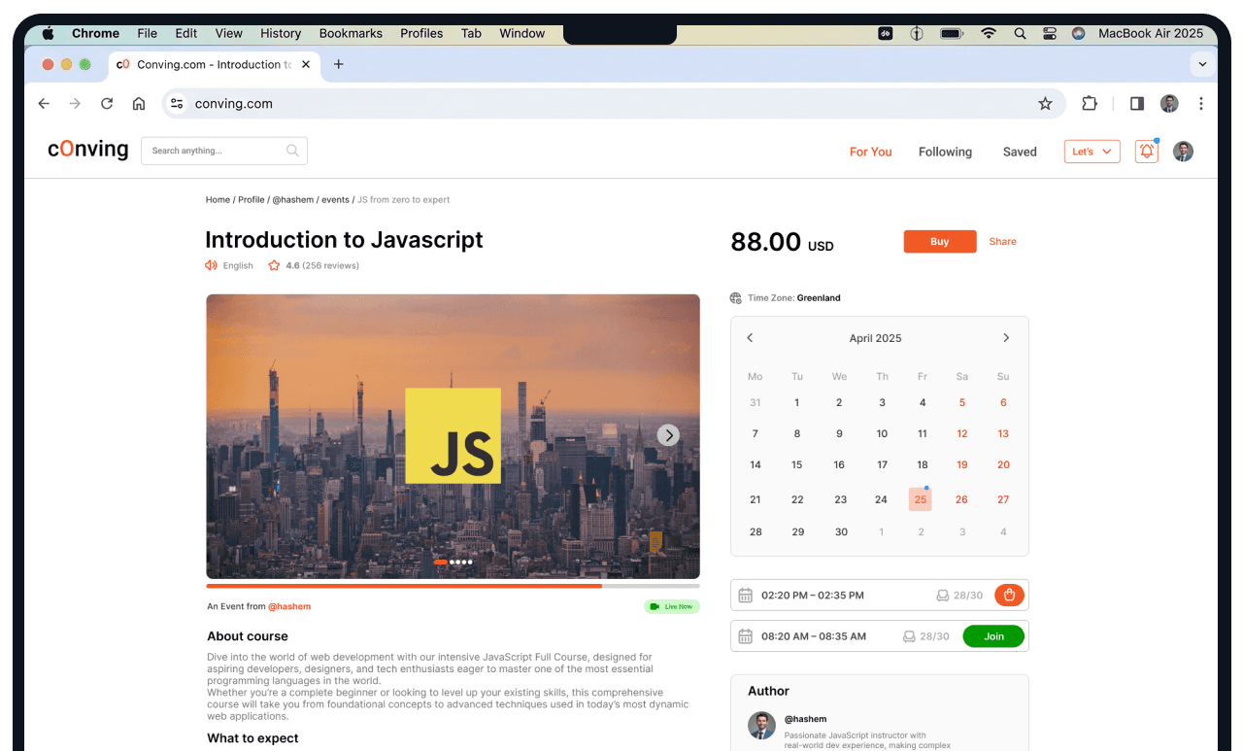The width and height of the screenshot is (1243, 751).
Task: Open the Let's dropdown
Action: (1091, 151)
